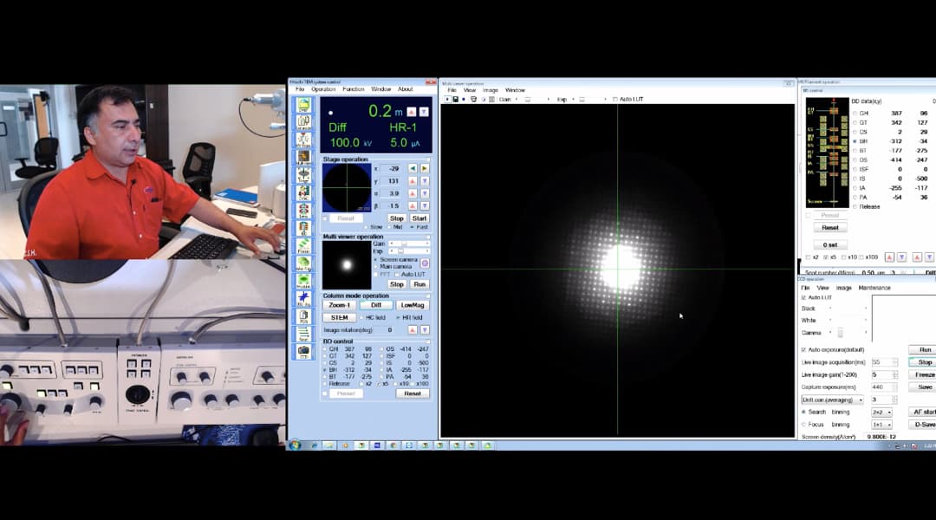Open the View menu in the Multi viewer window
Viewport: 936px width, 520px height.
(x=470, y=91)
